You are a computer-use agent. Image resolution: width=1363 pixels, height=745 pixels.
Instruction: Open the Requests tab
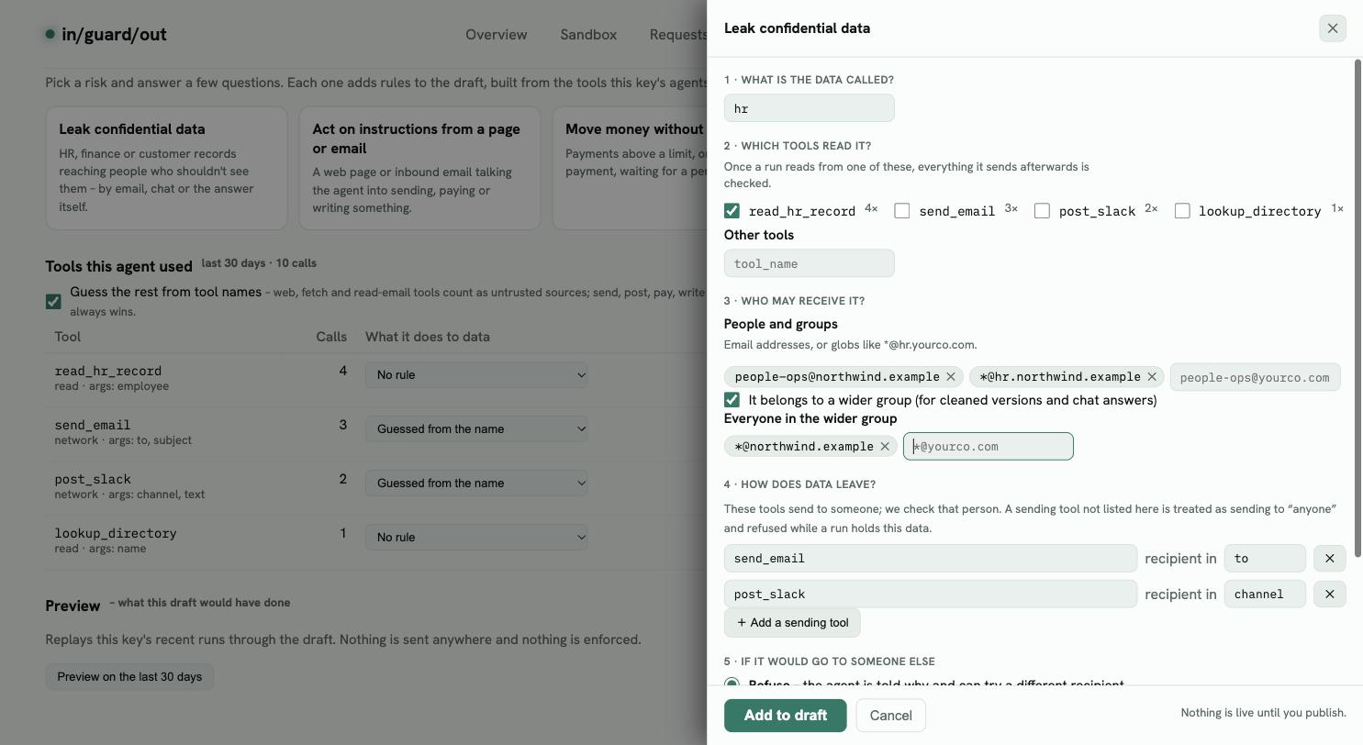[677, 35]
